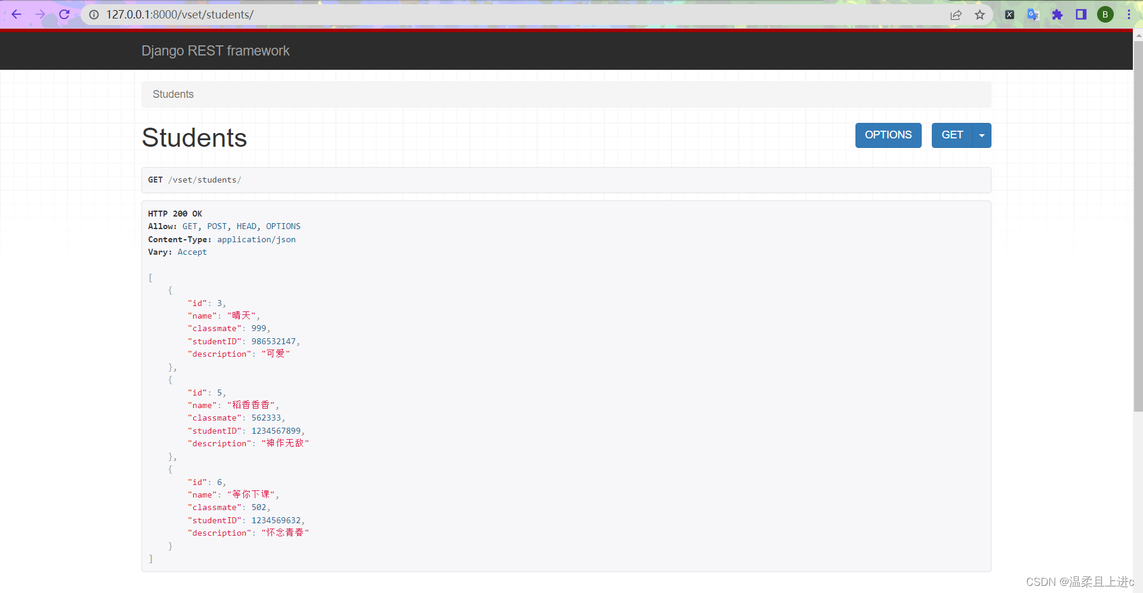Select description value 可爱
The height and width of the screenshot is (593, 1143).
276,354
